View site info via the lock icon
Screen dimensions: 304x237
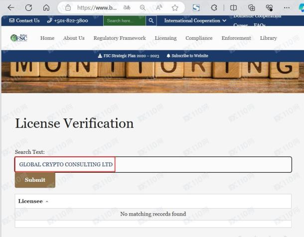(68, 8)
